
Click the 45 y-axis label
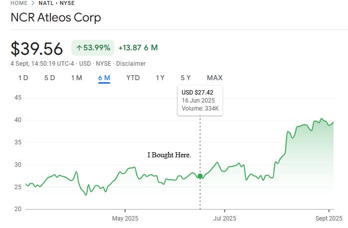point(18,98)
